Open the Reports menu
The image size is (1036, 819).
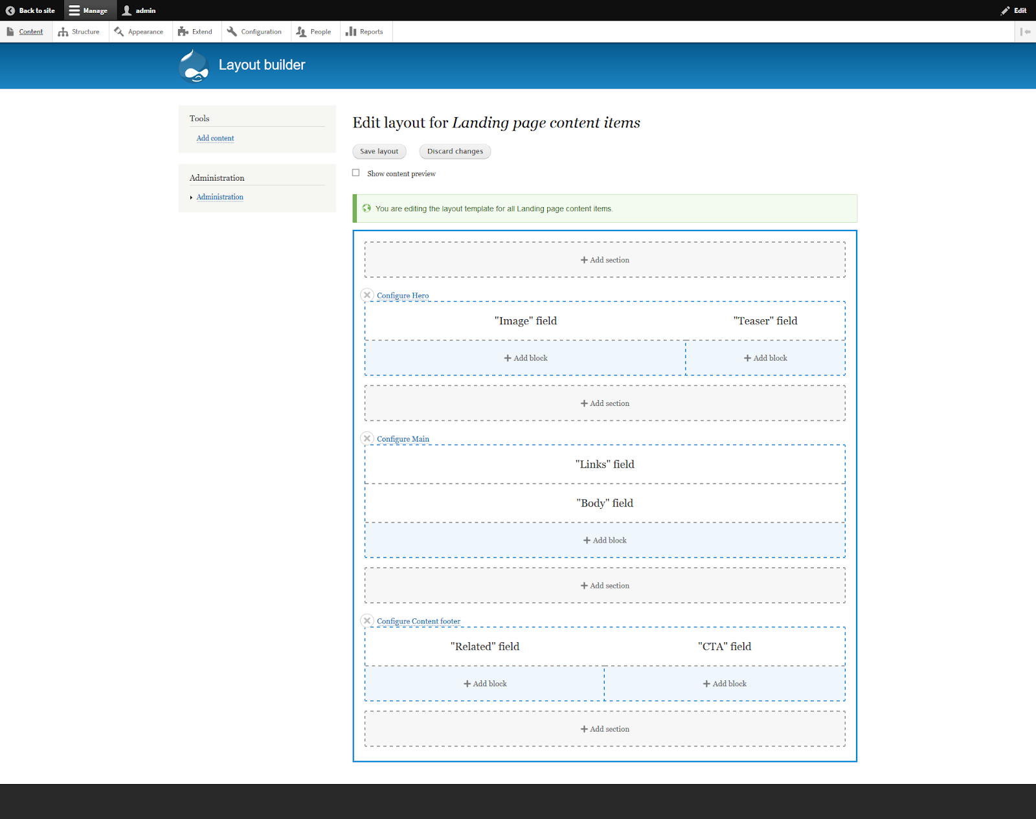(x=365, y=32)
